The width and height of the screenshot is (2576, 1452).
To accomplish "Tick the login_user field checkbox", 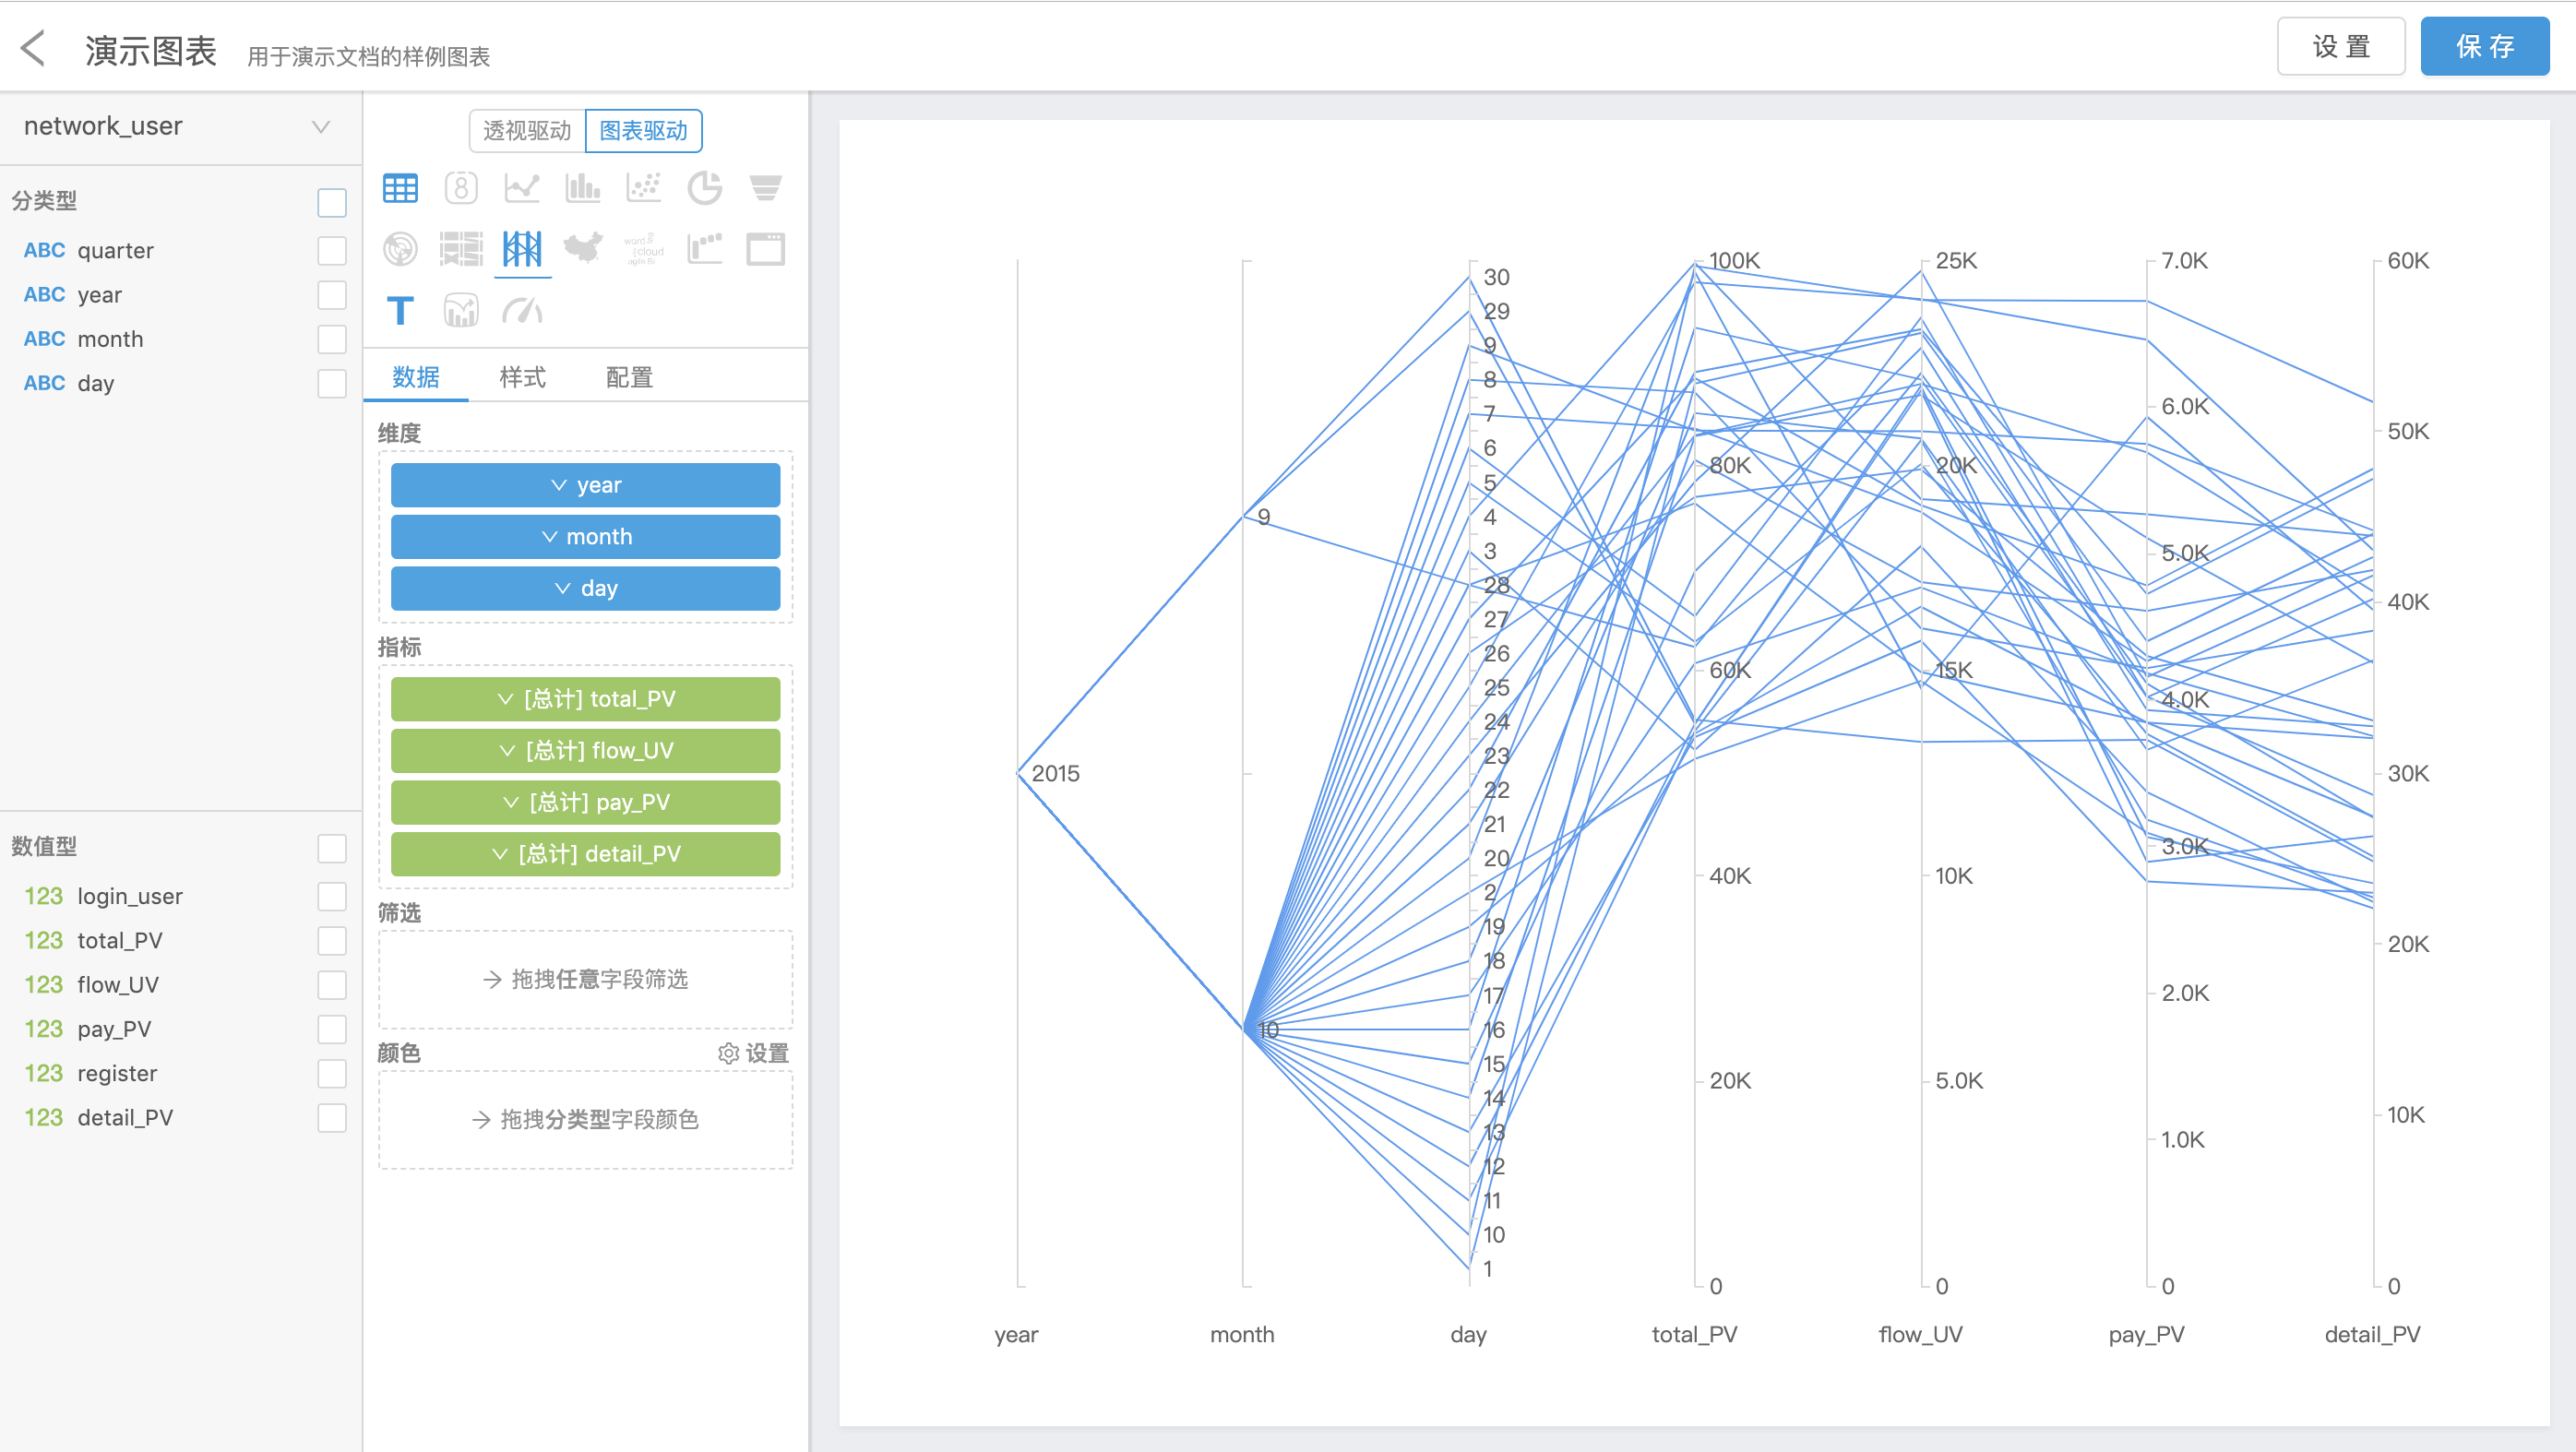I will point(332,896).
